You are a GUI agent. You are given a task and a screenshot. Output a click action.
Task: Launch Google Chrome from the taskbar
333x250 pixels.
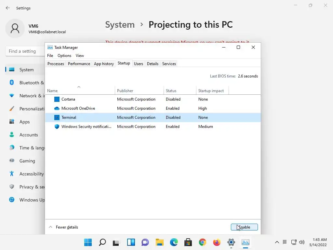pyautogui.click(x=202, y=242)
